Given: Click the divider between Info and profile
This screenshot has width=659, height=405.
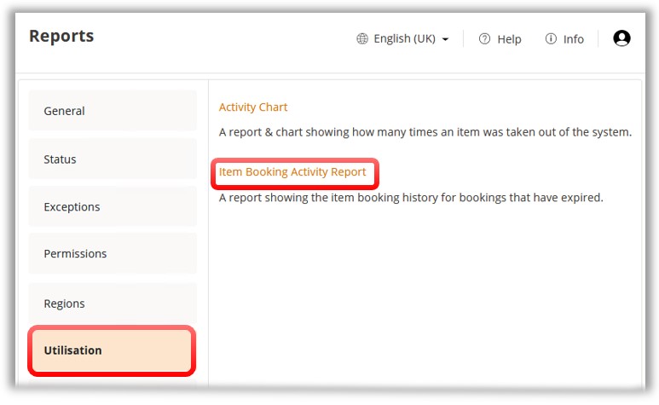Looking at the screenshot, I should (598, 39).
